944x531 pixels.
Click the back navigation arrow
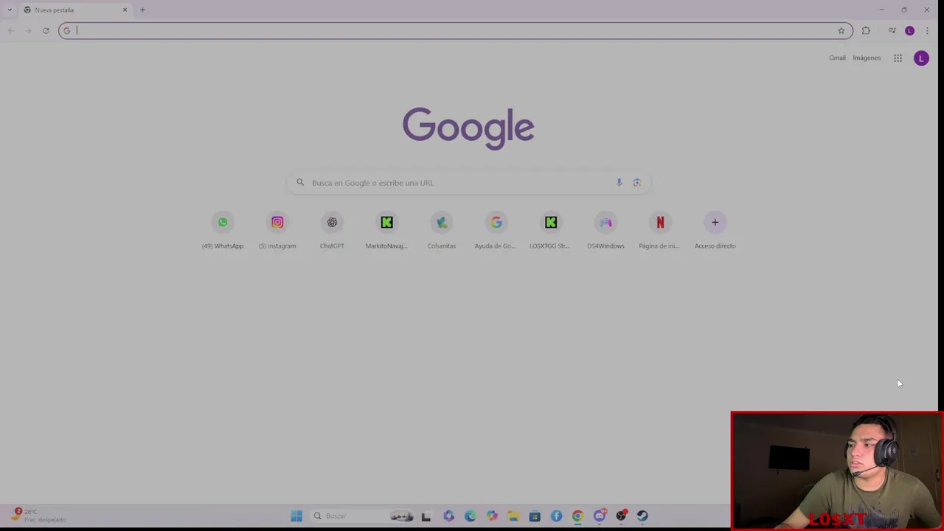(x=11, y=31)
